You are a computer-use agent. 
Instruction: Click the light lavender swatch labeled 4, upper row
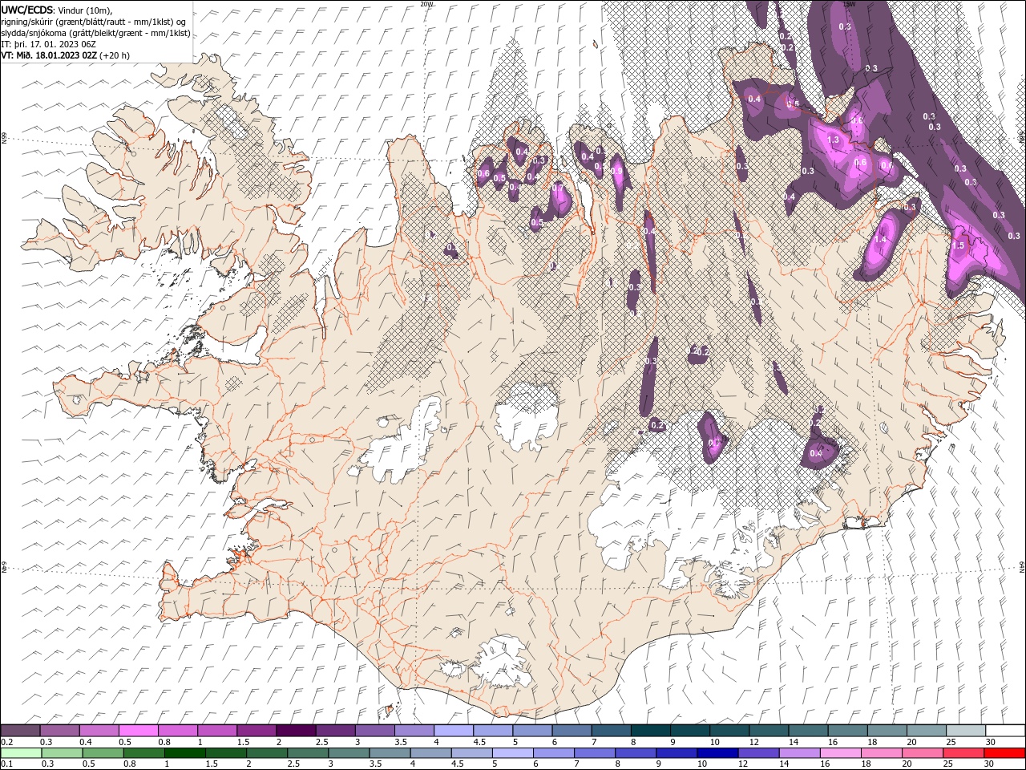(x=452, y=731)
